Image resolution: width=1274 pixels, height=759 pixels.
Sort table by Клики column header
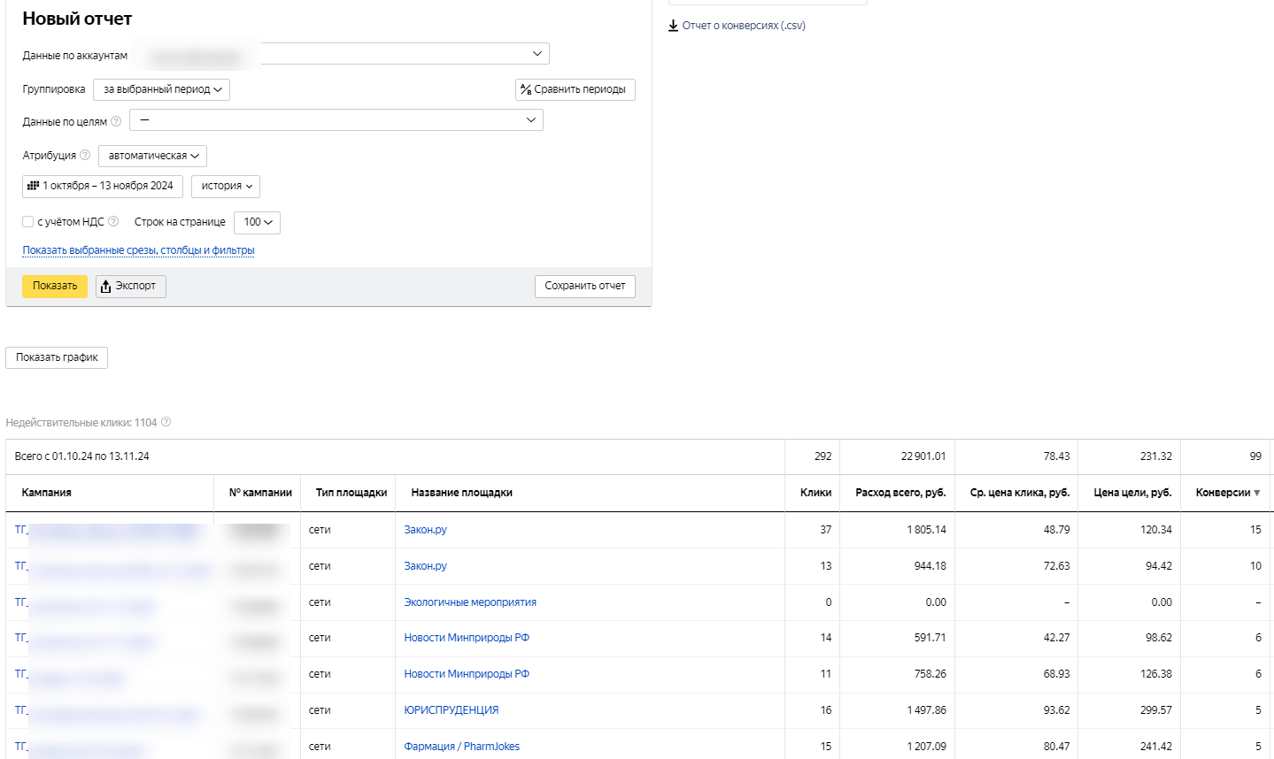tap(815, 493)
